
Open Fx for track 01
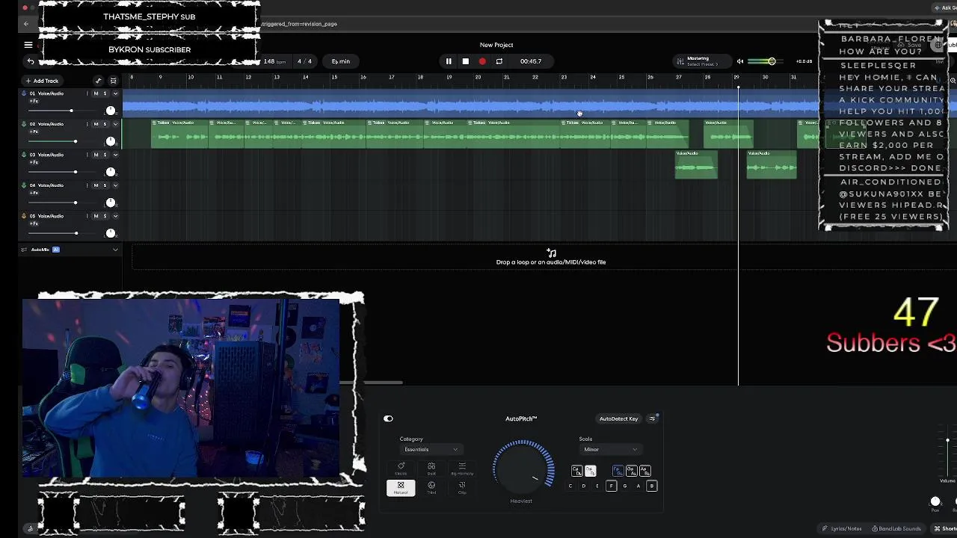(x=34, y=101)
